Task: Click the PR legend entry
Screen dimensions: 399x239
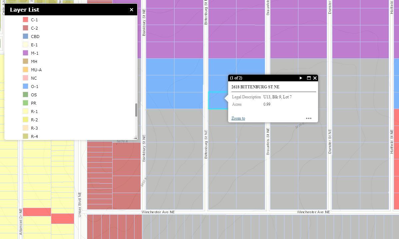Action: 33,103
